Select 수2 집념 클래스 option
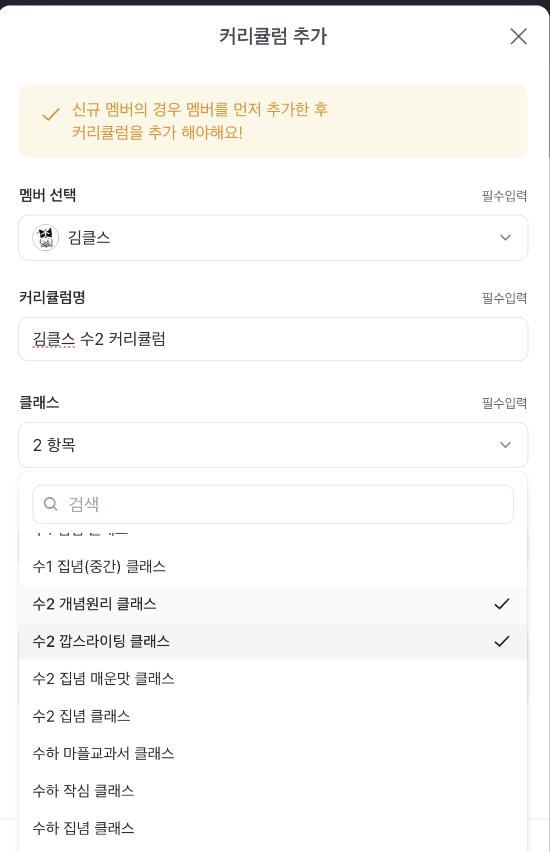550x852 pixels. click(x=81, y=716)
